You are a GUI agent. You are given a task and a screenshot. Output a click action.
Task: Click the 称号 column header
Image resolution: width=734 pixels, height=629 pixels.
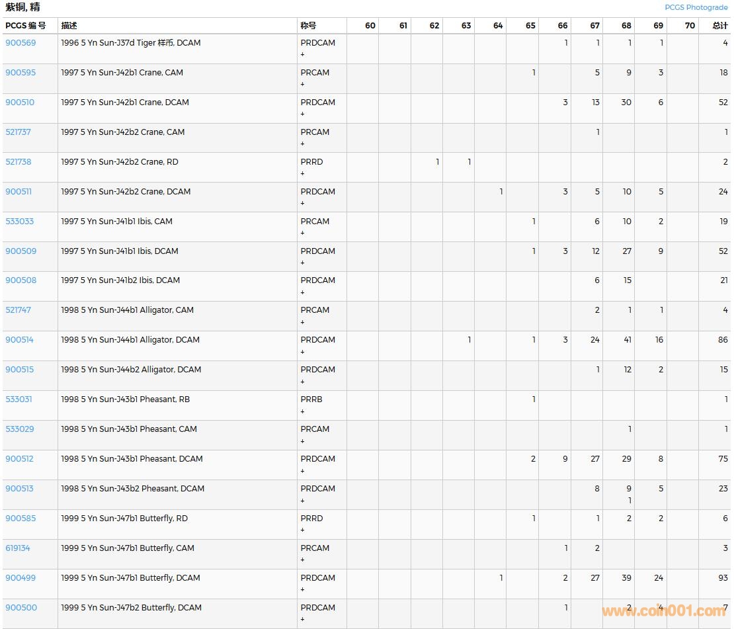[x=308, y=26]
